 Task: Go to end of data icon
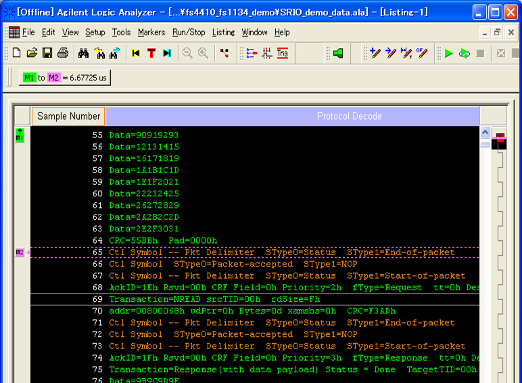click(x=167, y=53)
